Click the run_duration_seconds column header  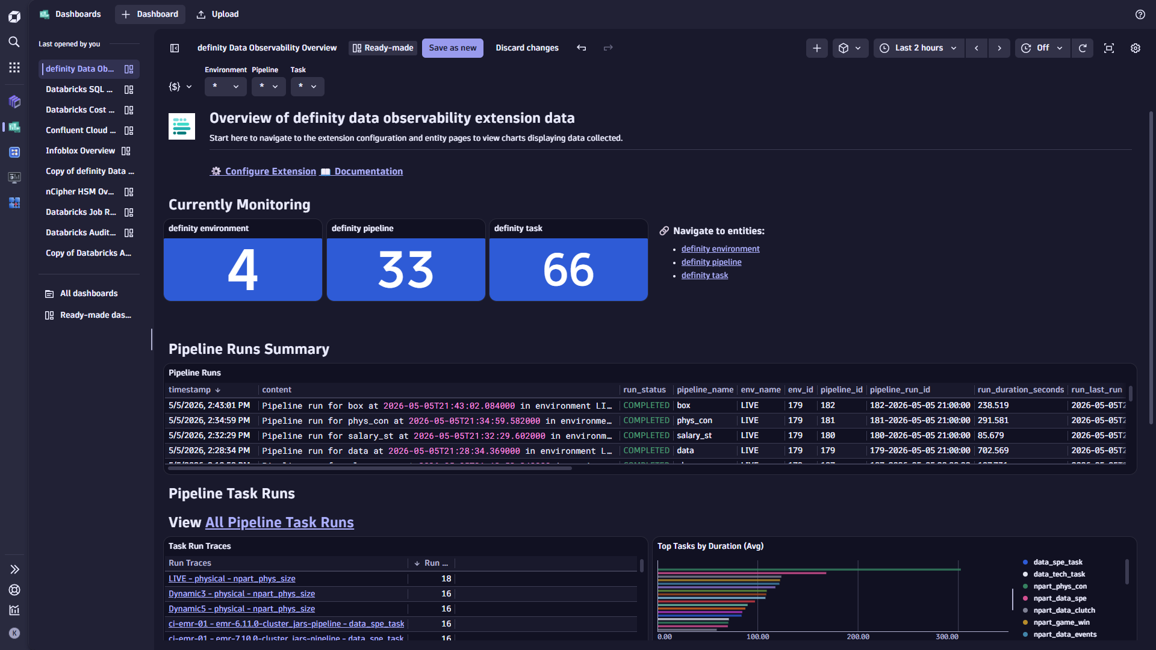tap(1021, 390)
